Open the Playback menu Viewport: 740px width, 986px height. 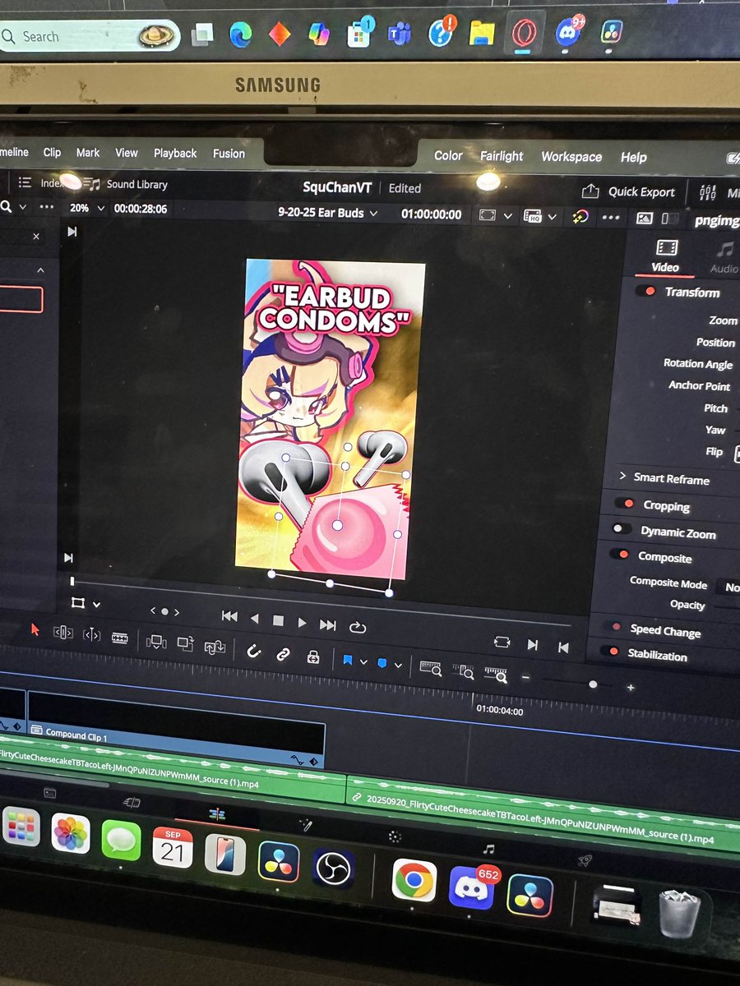point(175,154)
